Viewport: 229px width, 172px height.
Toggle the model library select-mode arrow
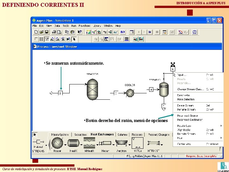pyautogui.click(x=35, y=135)
